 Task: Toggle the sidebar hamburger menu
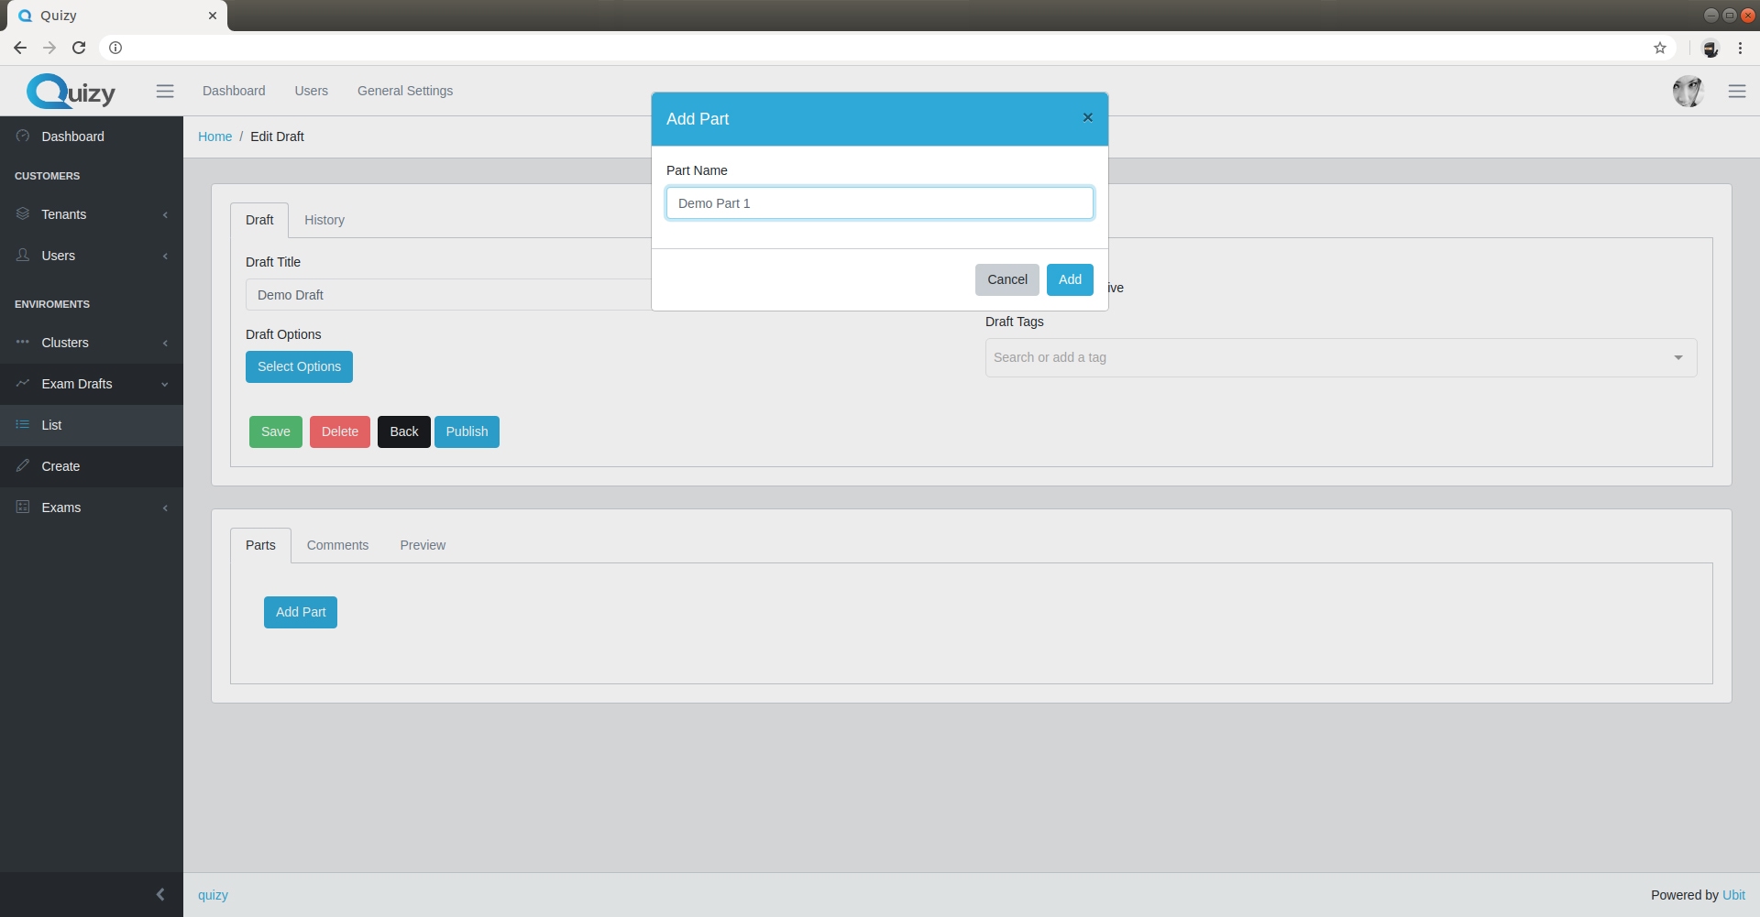(x=165, y=91)
